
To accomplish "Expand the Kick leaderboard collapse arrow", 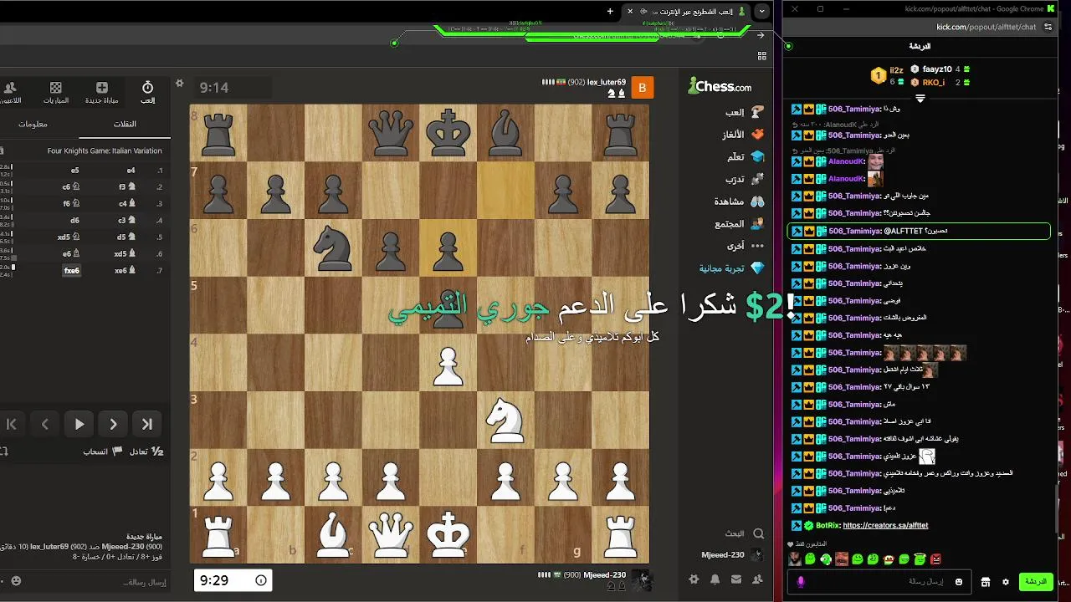I will point(920,99).
